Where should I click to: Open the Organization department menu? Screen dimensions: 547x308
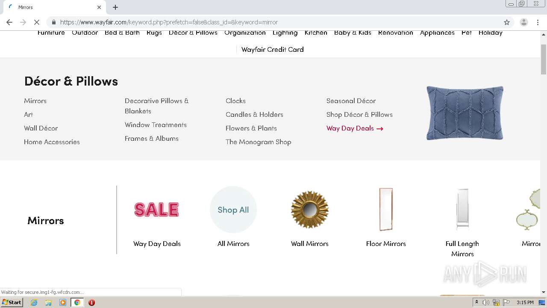tap(245, 33)
